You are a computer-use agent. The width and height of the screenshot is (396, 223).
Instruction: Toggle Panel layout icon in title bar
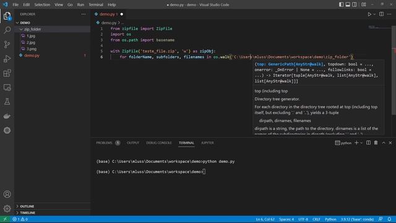(348, 4)
